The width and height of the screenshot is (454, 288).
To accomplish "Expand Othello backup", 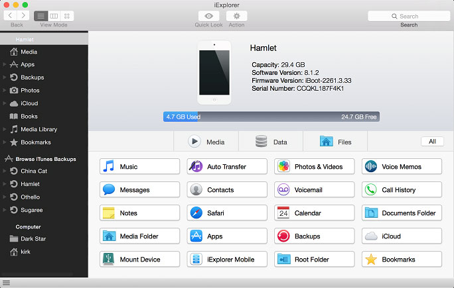I will [x=5, y=197].
